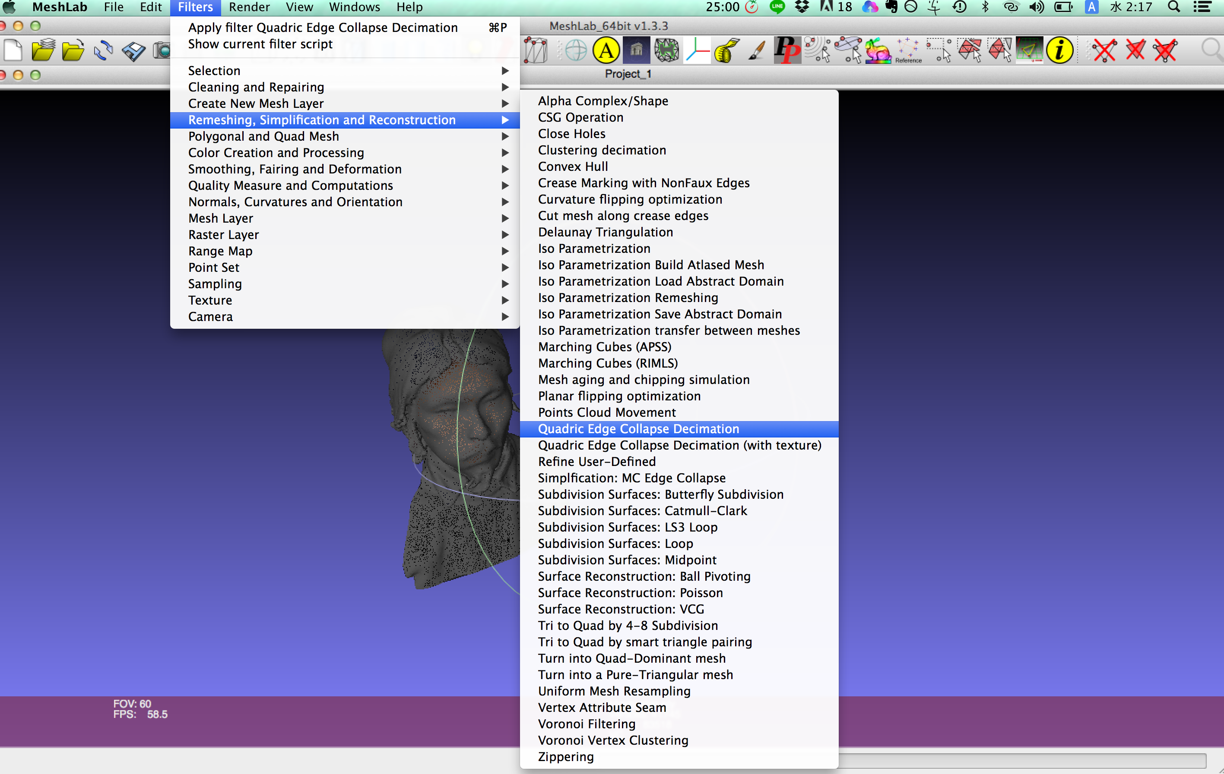Screen dimensions: 1224x774
Task: Select the dashed-rectangle vertex selection tool
Action: pos(939,50)
